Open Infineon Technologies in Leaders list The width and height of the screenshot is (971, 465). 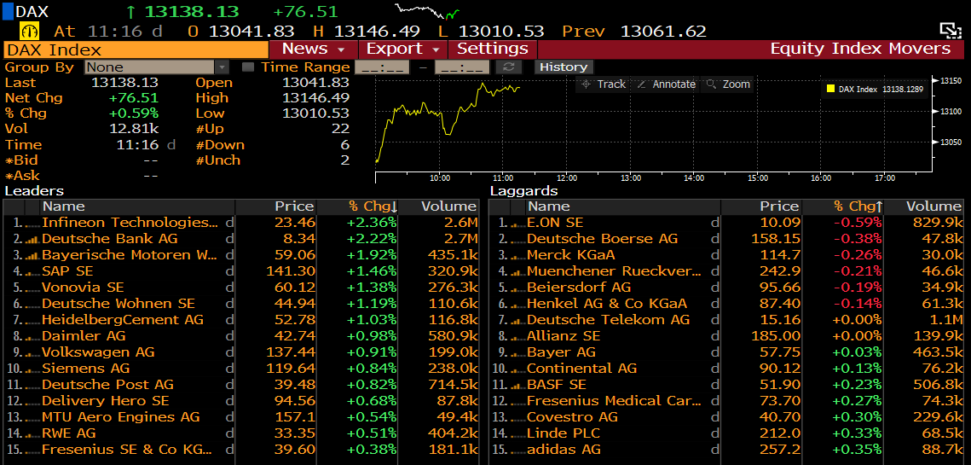[130, 223]
